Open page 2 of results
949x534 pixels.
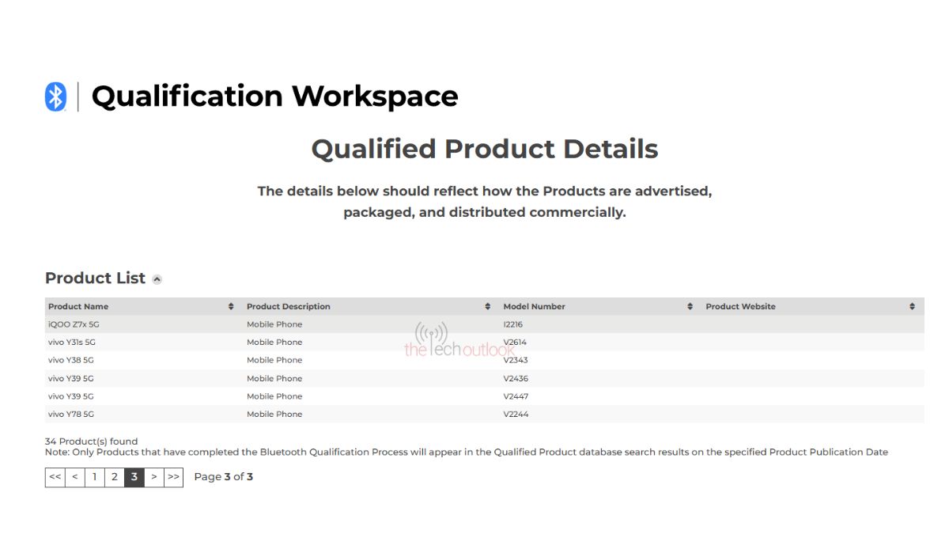114,477
